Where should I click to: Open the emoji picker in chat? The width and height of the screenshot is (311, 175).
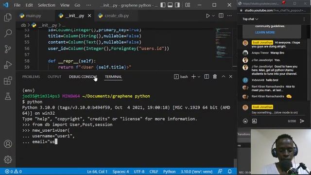point(245,121)
